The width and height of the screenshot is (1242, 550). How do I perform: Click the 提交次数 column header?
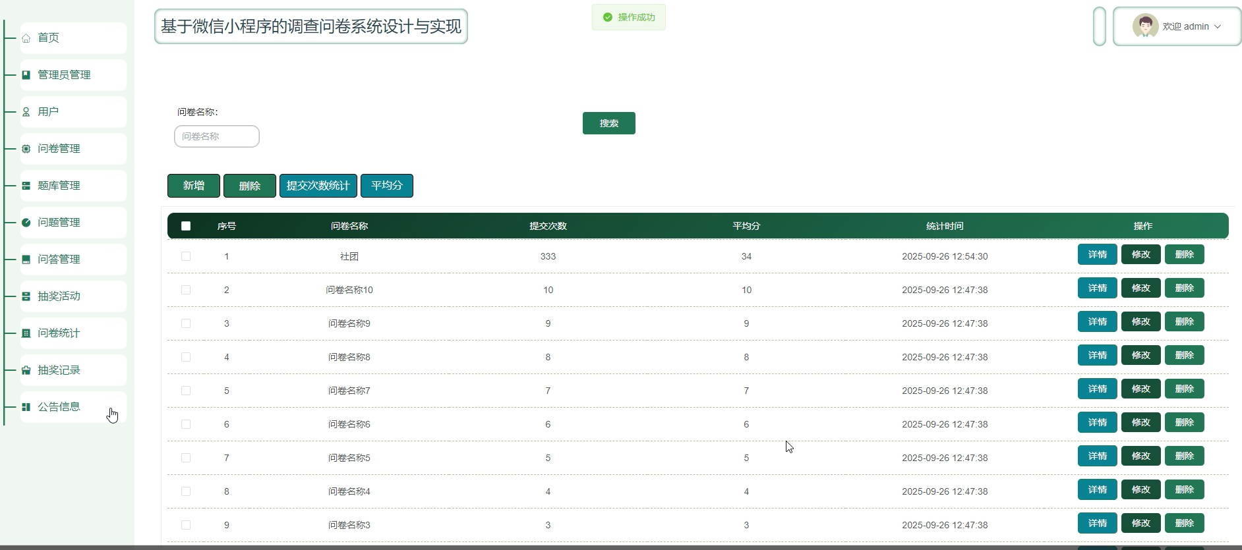[548, 226]
